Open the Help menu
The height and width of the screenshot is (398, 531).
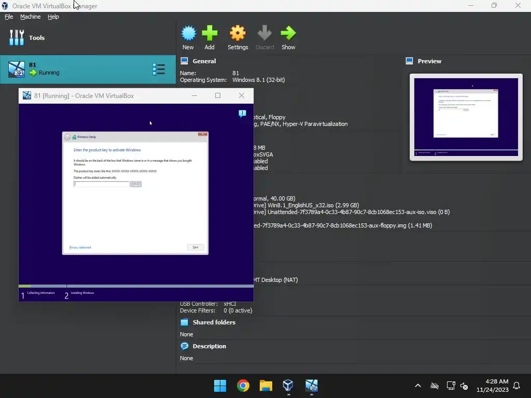[x=53, y=17]
